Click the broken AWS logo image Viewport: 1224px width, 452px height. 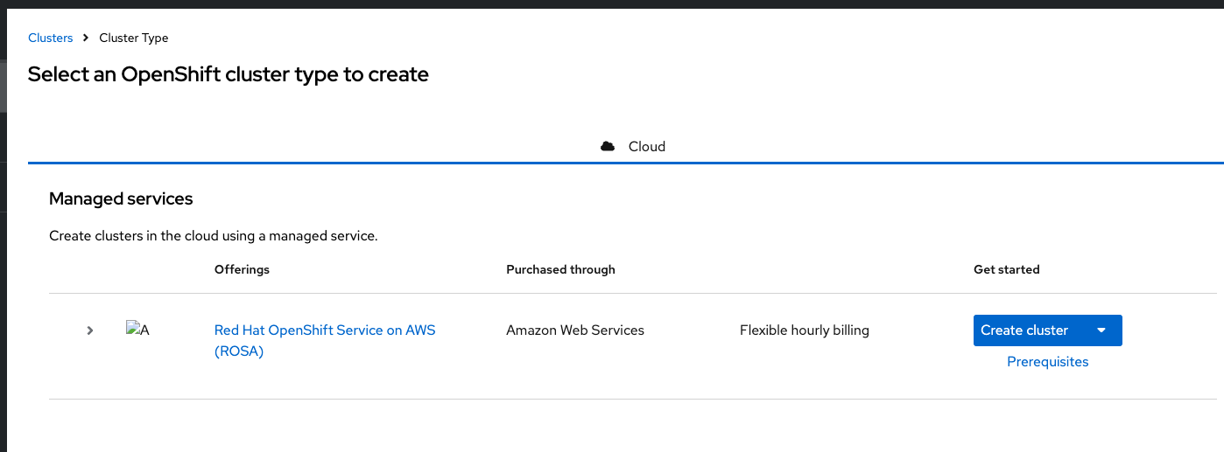pyautogui.click(x=137, y=330)
